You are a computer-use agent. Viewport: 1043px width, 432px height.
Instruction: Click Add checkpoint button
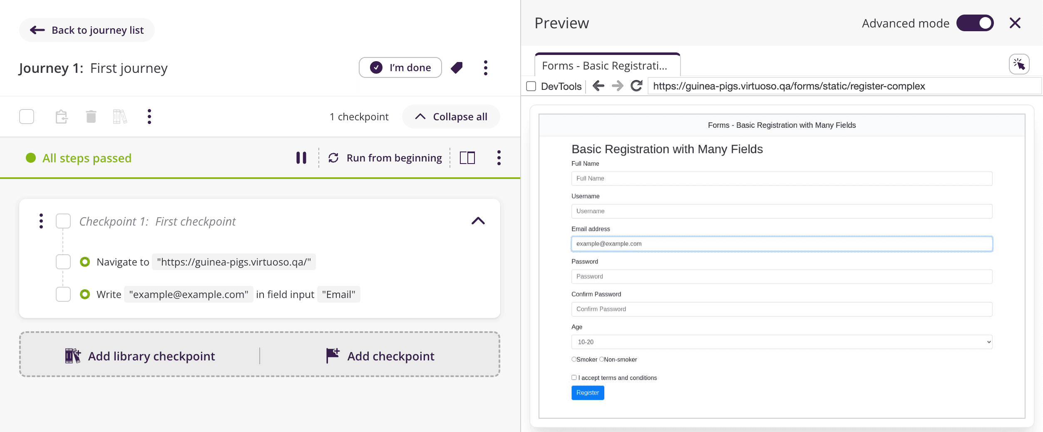380,356
